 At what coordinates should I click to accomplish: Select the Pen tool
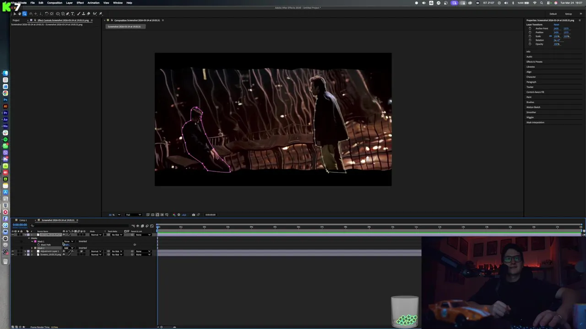coord(68,14)
